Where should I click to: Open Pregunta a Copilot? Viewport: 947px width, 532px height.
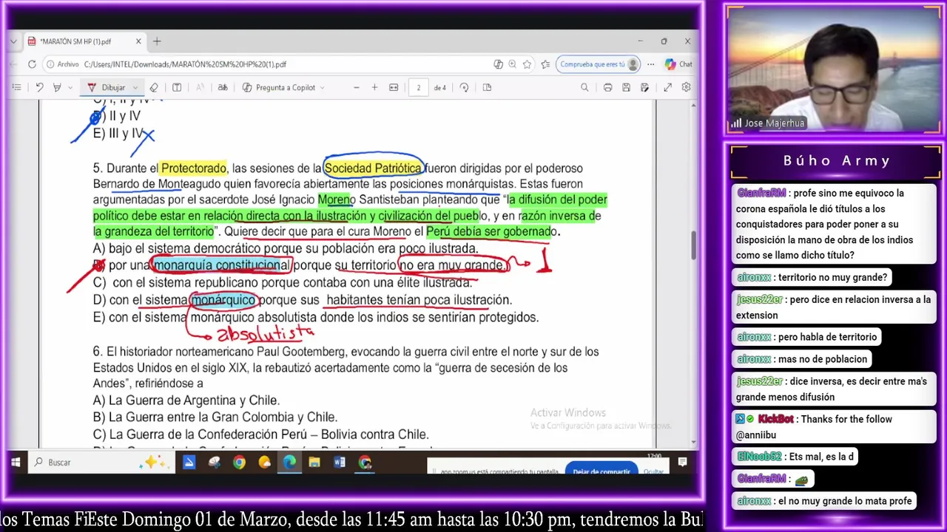pyautogui.click(x=280, y=87)
